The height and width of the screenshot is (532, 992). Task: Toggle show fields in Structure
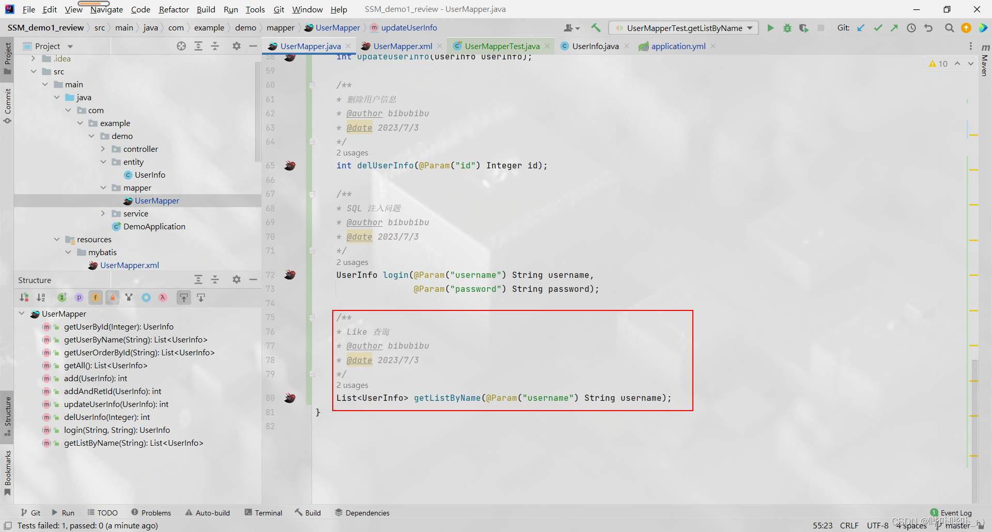click(96, 297)
